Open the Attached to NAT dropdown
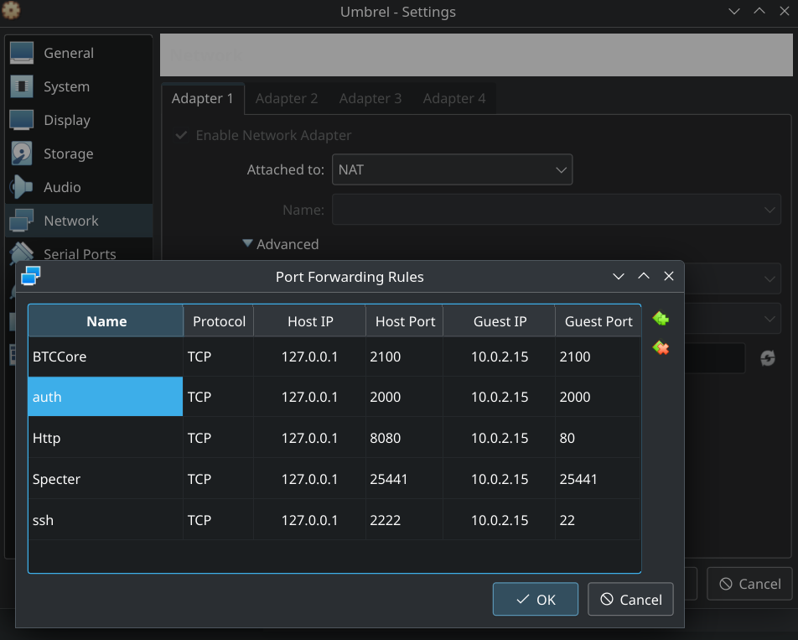This screenshot has width=798, height=640. tap(452, 169)
